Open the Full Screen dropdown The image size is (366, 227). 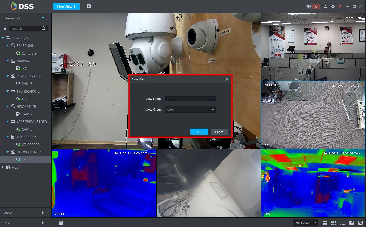[306, 222]
